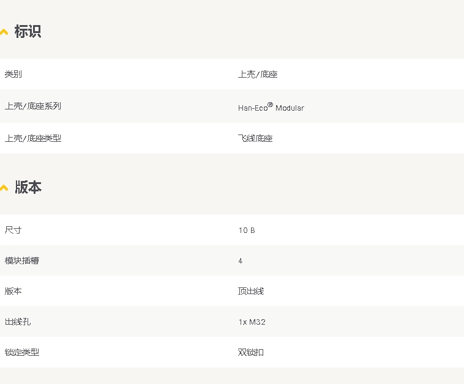
Task: Click the 顶出线 version value
Action: click(x=251, y=291)
